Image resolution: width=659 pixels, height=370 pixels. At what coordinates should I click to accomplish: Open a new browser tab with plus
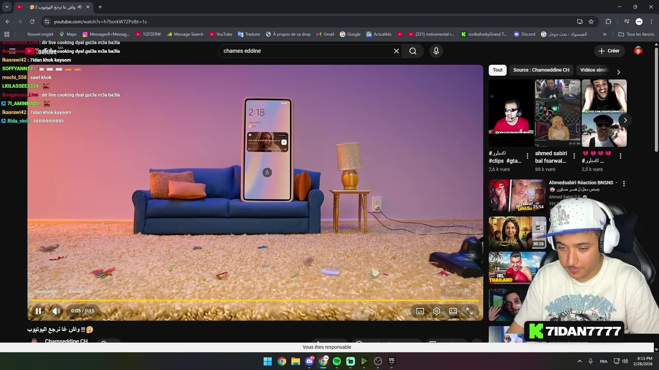(100, 7)
